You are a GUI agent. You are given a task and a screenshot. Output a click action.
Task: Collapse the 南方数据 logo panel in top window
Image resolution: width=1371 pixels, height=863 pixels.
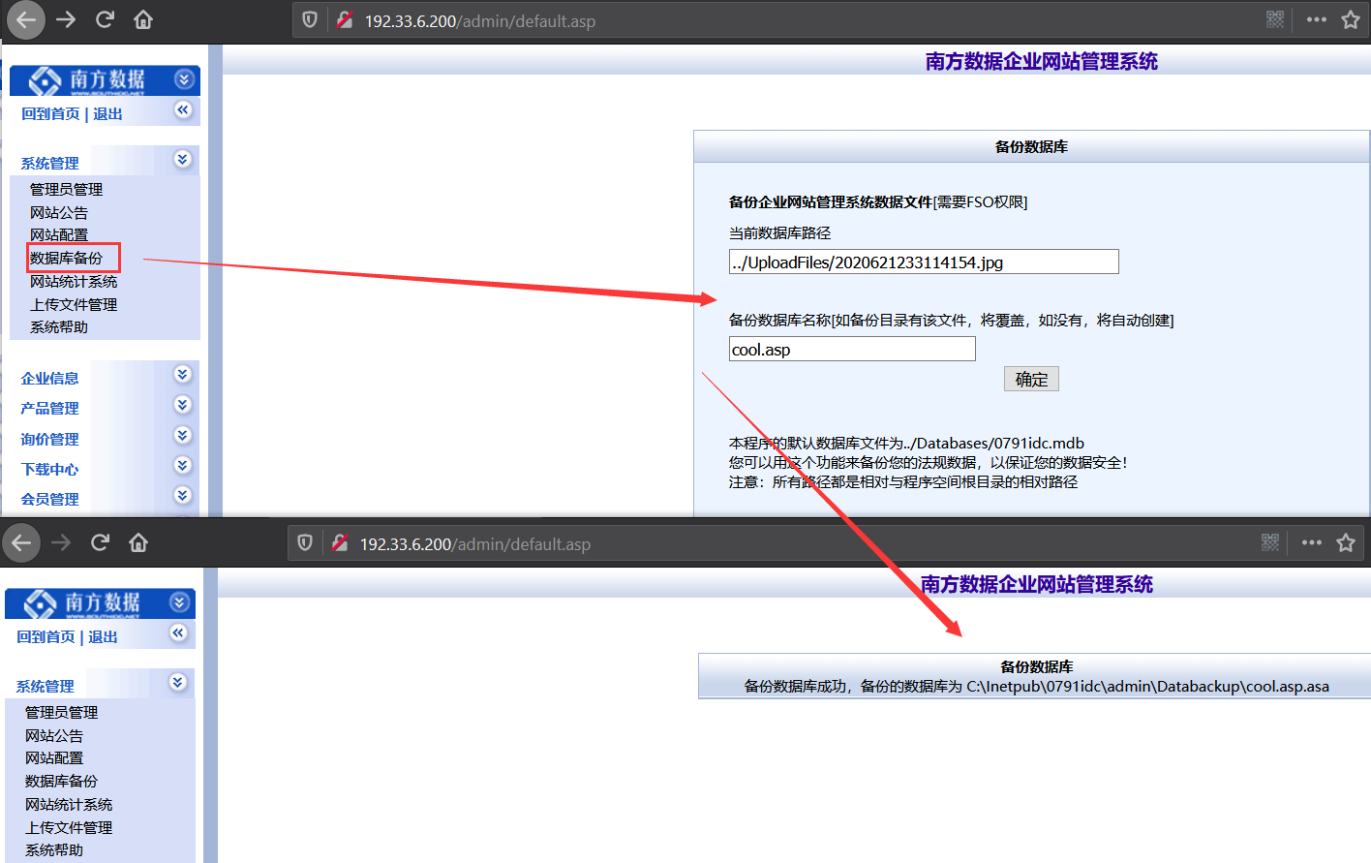184,79
